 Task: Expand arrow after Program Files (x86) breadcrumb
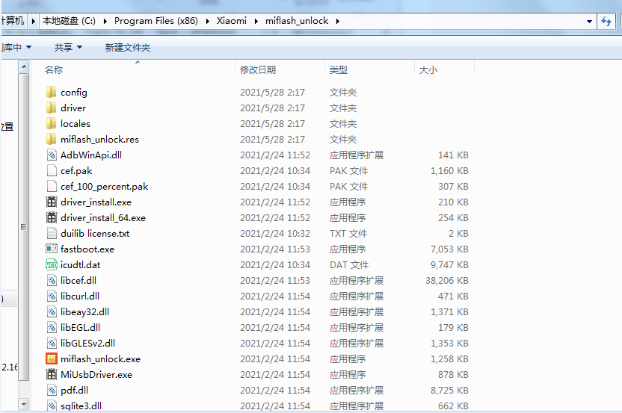pyautogui.click(x=208, y=21)
